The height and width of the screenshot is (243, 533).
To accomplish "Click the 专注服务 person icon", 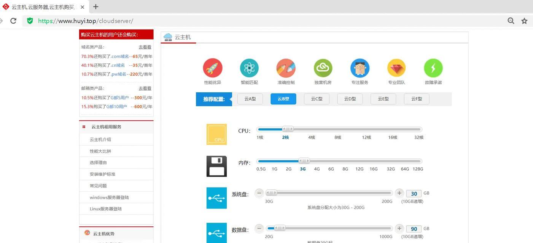I will point(360,68).
